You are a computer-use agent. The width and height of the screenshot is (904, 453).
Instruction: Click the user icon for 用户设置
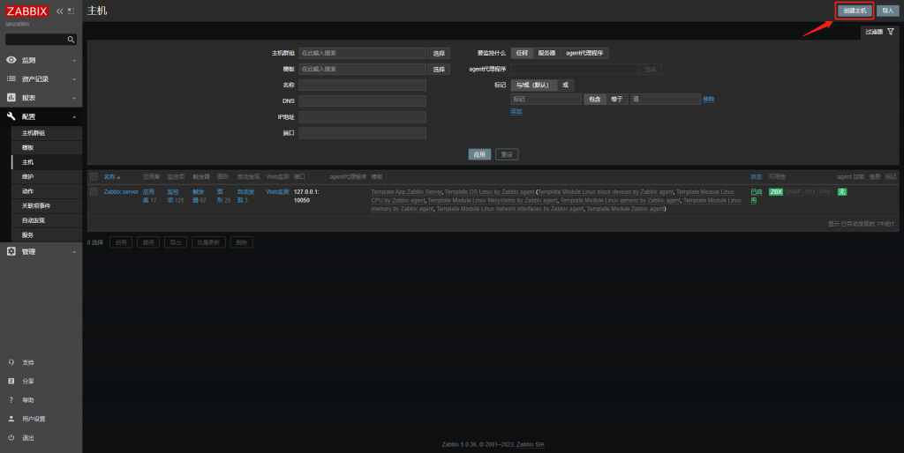click(x=11, y=419)
